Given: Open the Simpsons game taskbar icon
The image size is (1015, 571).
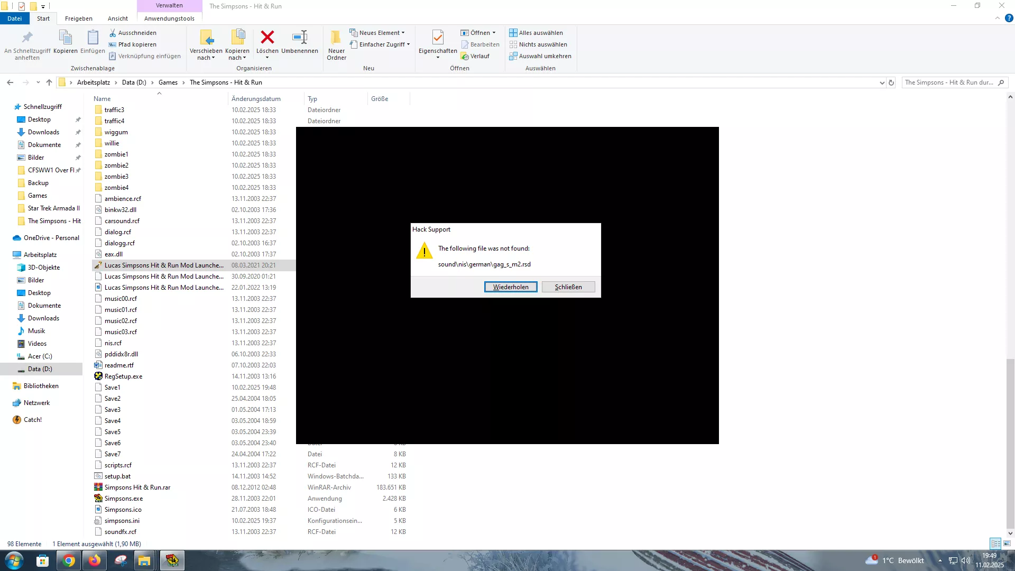Looking at the screenshot, I should pos(172,560).
